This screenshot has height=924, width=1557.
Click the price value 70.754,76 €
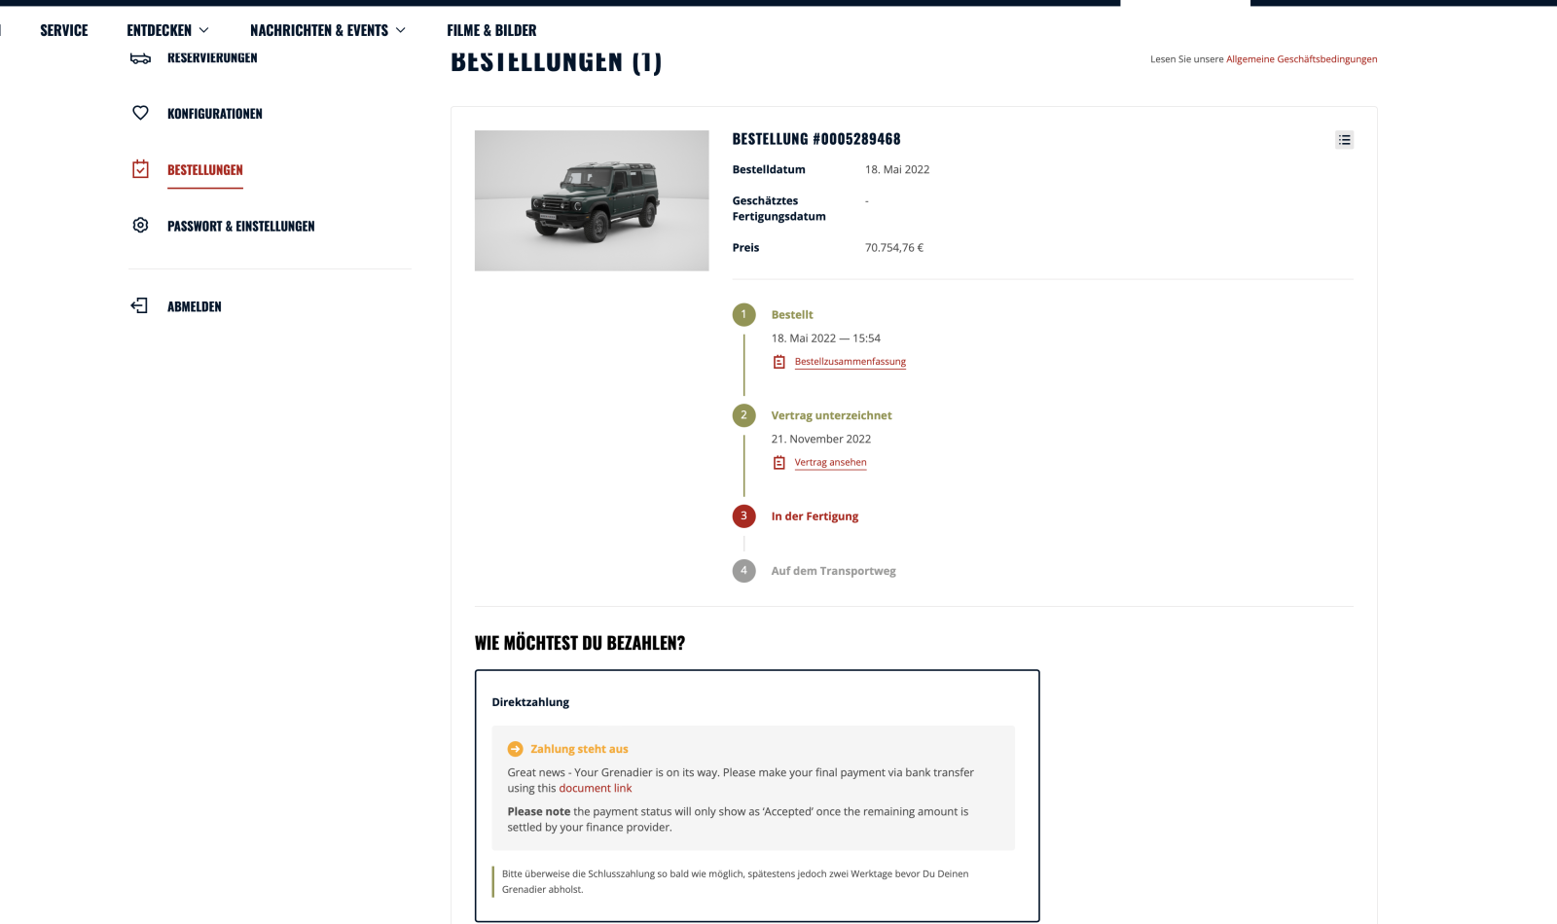pos(894,248)
